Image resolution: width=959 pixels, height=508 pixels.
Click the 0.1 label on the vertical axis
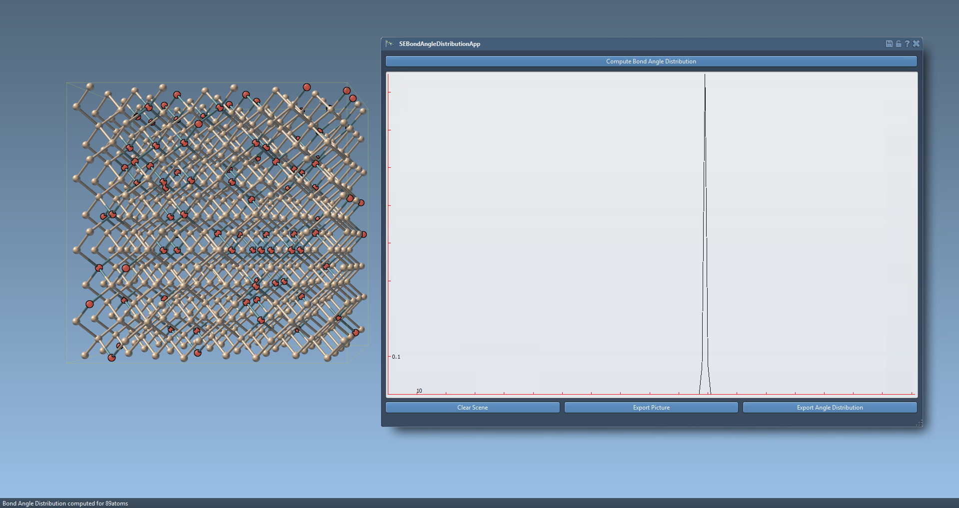point(396,357)
